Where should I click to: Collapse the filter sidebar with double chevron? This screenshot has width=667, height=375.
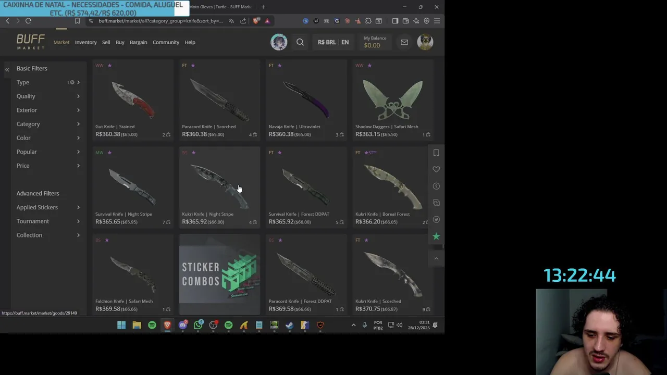coord(7,69)
